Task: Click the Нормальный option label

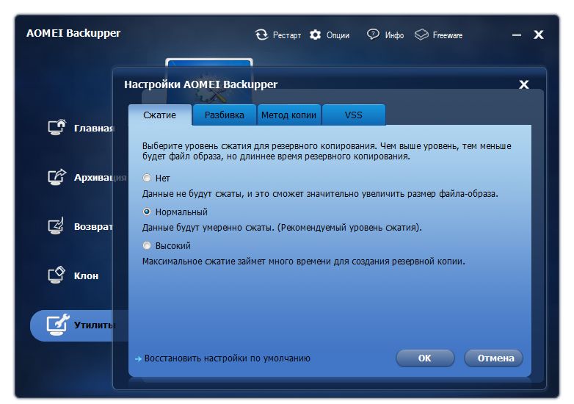Action: click(181, 212)
